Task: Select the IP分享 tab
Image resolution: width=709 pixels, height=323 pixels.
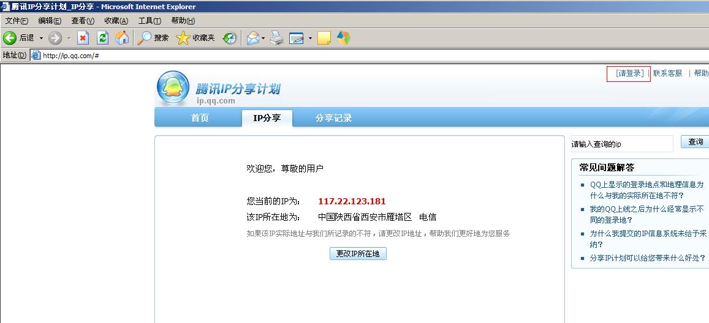Action: pos(267,118)
